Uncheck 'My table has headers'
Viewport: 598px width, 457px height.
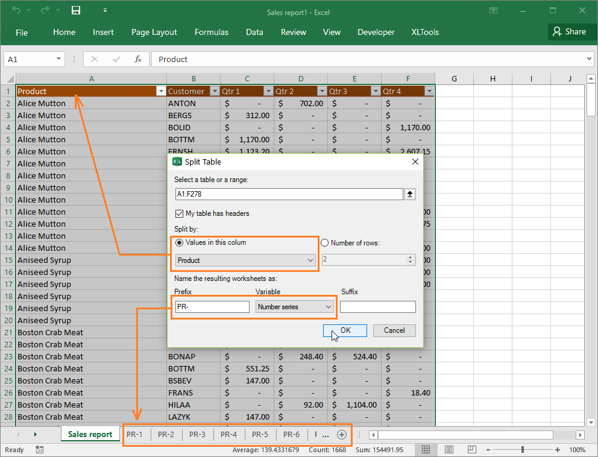[179, 213]
